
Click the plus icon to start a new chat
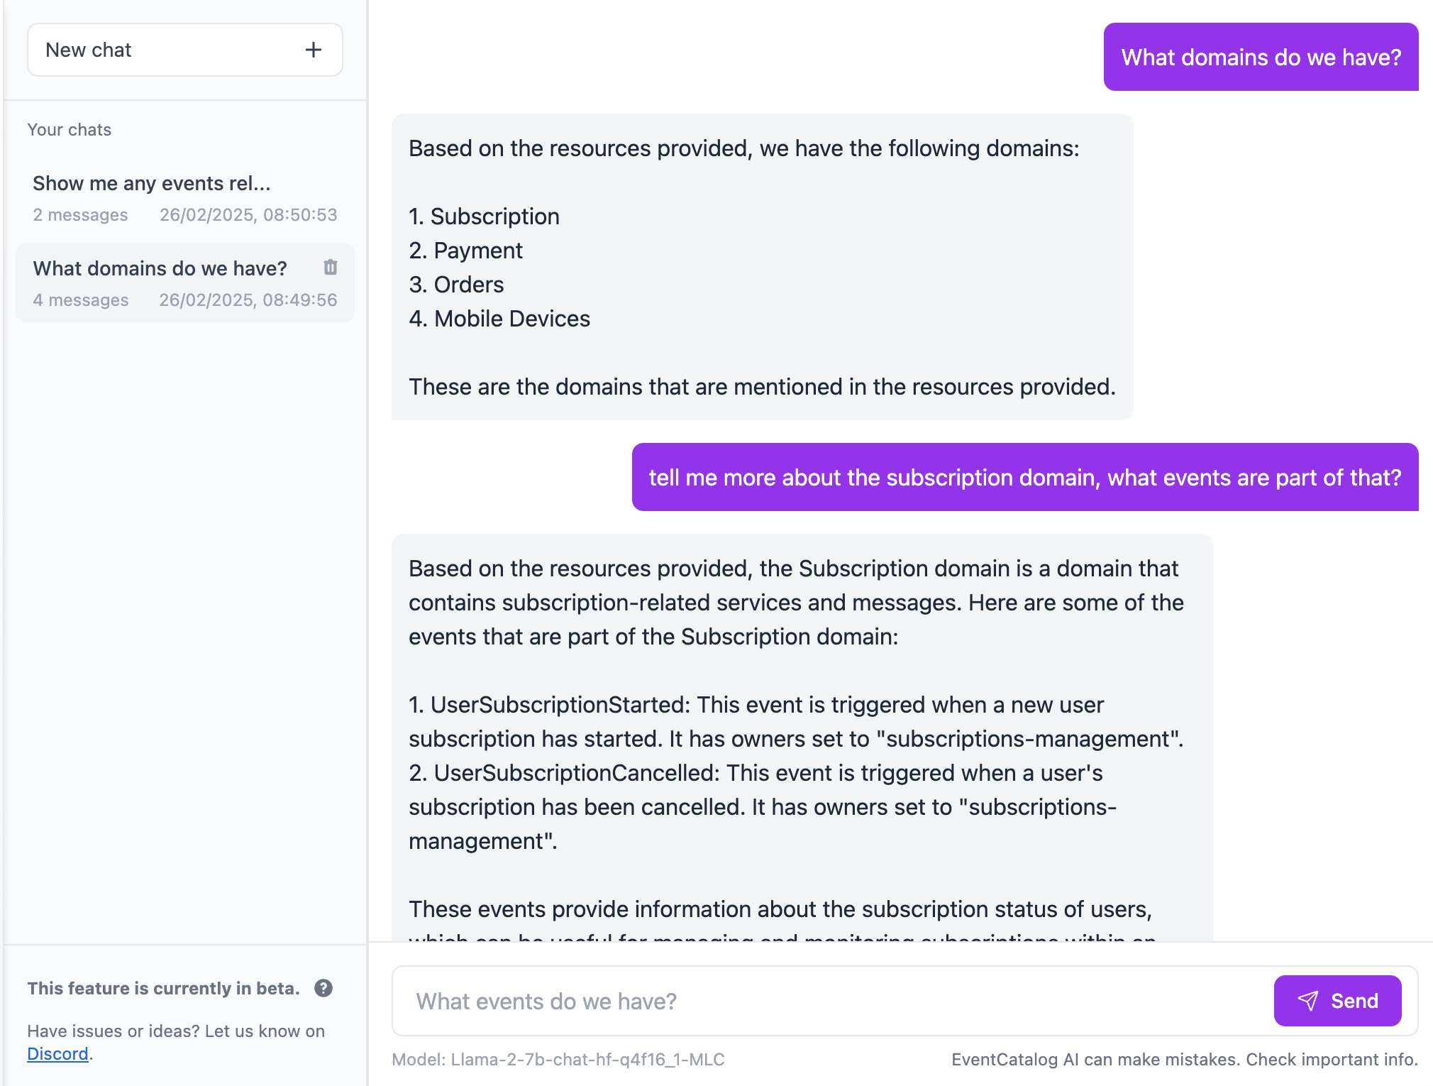[314, 50]
